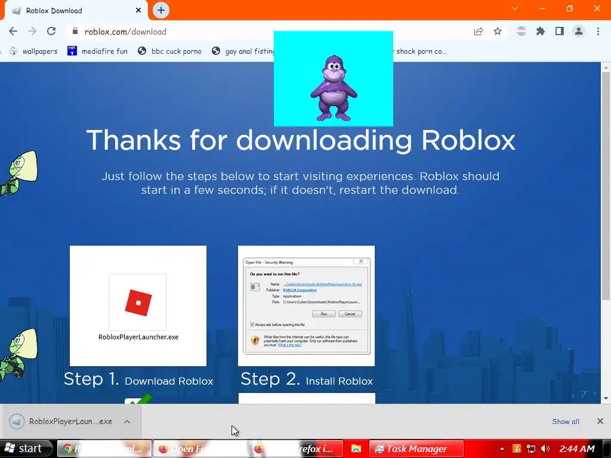Close the downloads bar
Viewport: 611px width, 458px height.
tap(600, 421)
